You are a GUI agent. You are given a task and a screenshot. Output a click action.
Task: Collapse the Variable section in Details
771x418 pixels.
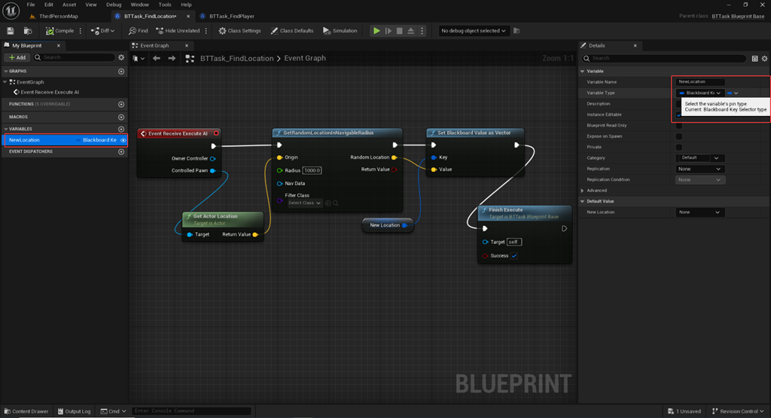click(x=583, y=72)
